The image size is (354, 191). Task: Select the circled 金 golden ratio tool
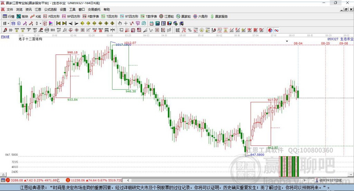[x=202, y=30]
